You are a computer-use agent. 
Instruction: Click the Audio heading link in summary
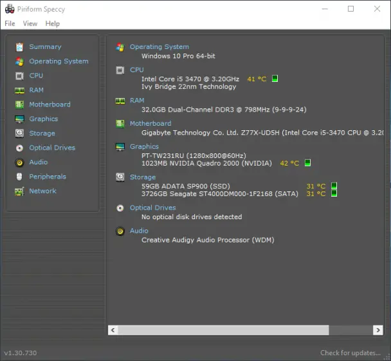(139, 231)
